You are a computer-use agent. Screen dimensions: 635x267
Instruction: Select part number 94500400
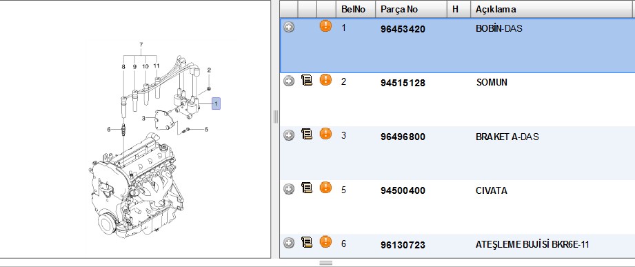(403, 191)
